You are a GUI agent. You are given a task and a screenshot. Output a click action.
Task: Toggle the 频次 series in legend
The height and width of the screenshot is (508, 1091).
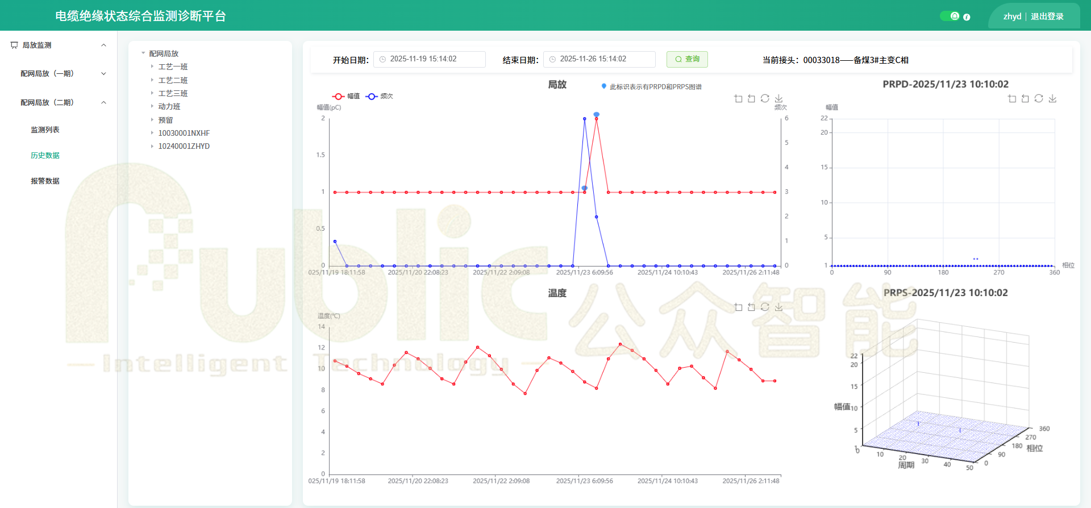380,96
